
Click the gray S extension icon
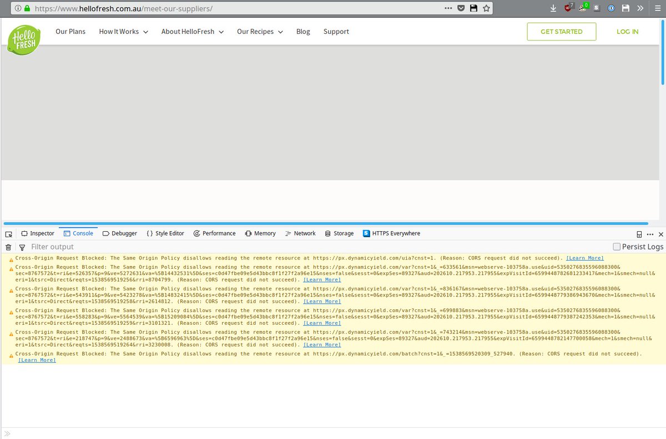coord(597,8)
